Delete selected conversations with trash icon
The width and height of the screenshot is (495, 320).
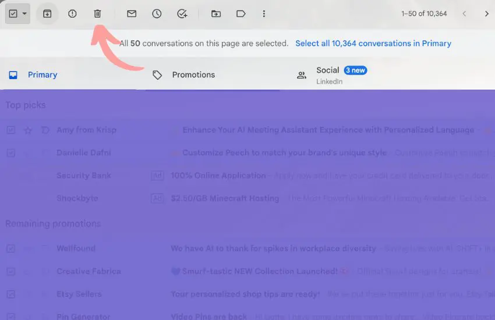pos(98,13)
